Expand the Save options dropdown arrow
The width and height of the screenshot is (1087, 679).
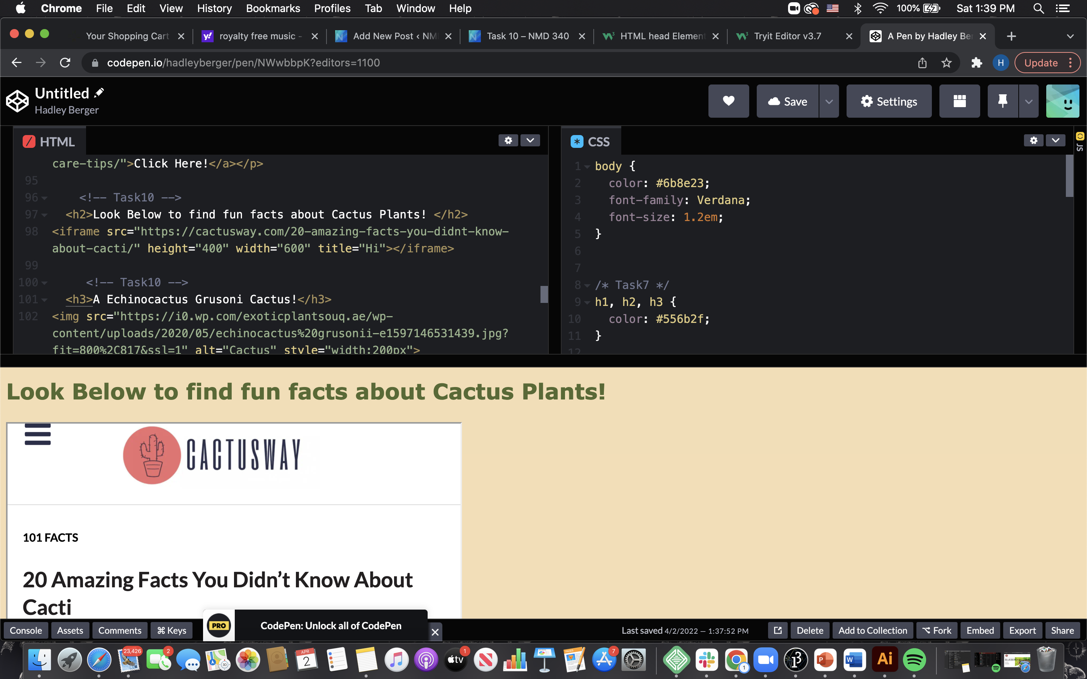point(829,101)
